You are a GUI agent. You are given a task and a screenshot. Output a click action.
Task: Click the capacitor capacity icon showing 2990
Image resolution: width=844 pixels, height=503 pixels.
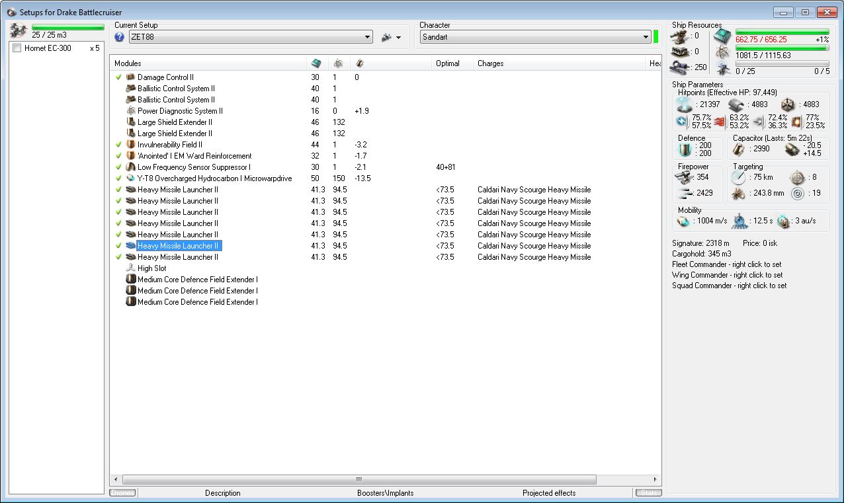(x=739, y=149)
